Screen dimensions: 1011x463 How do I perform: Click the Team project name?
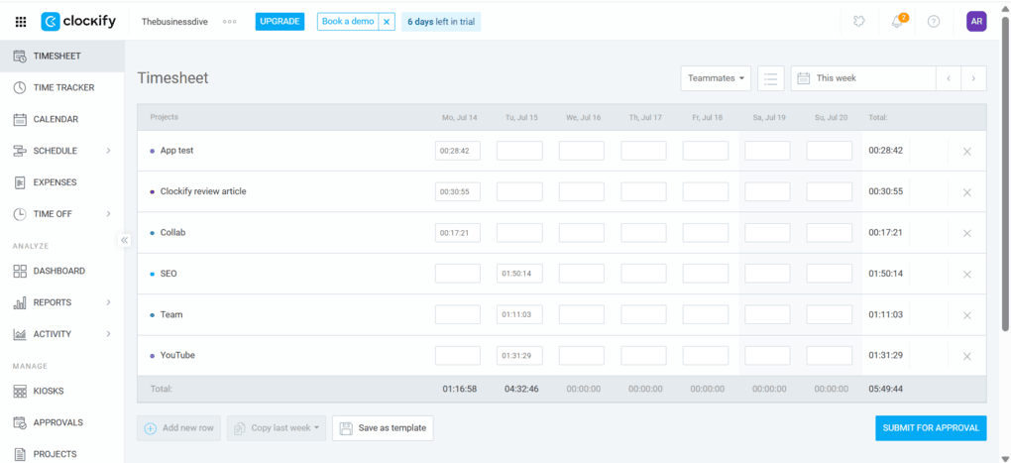tap(171, 314)
